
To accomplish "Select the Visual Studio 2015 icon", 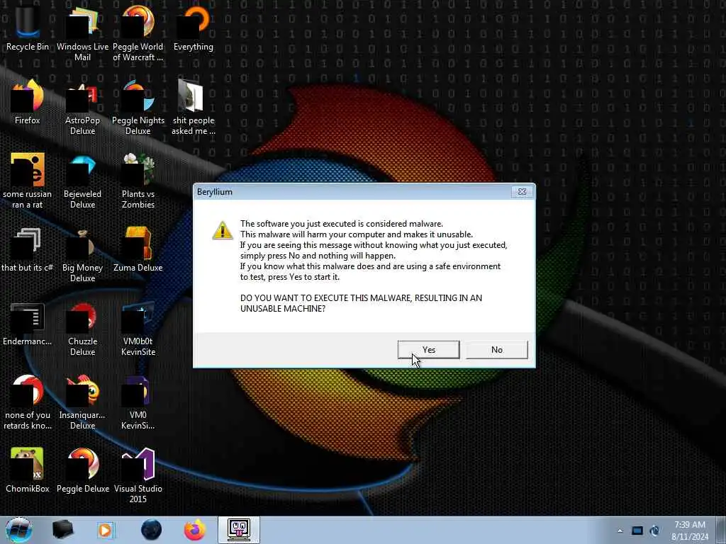I will click(138, 475).
